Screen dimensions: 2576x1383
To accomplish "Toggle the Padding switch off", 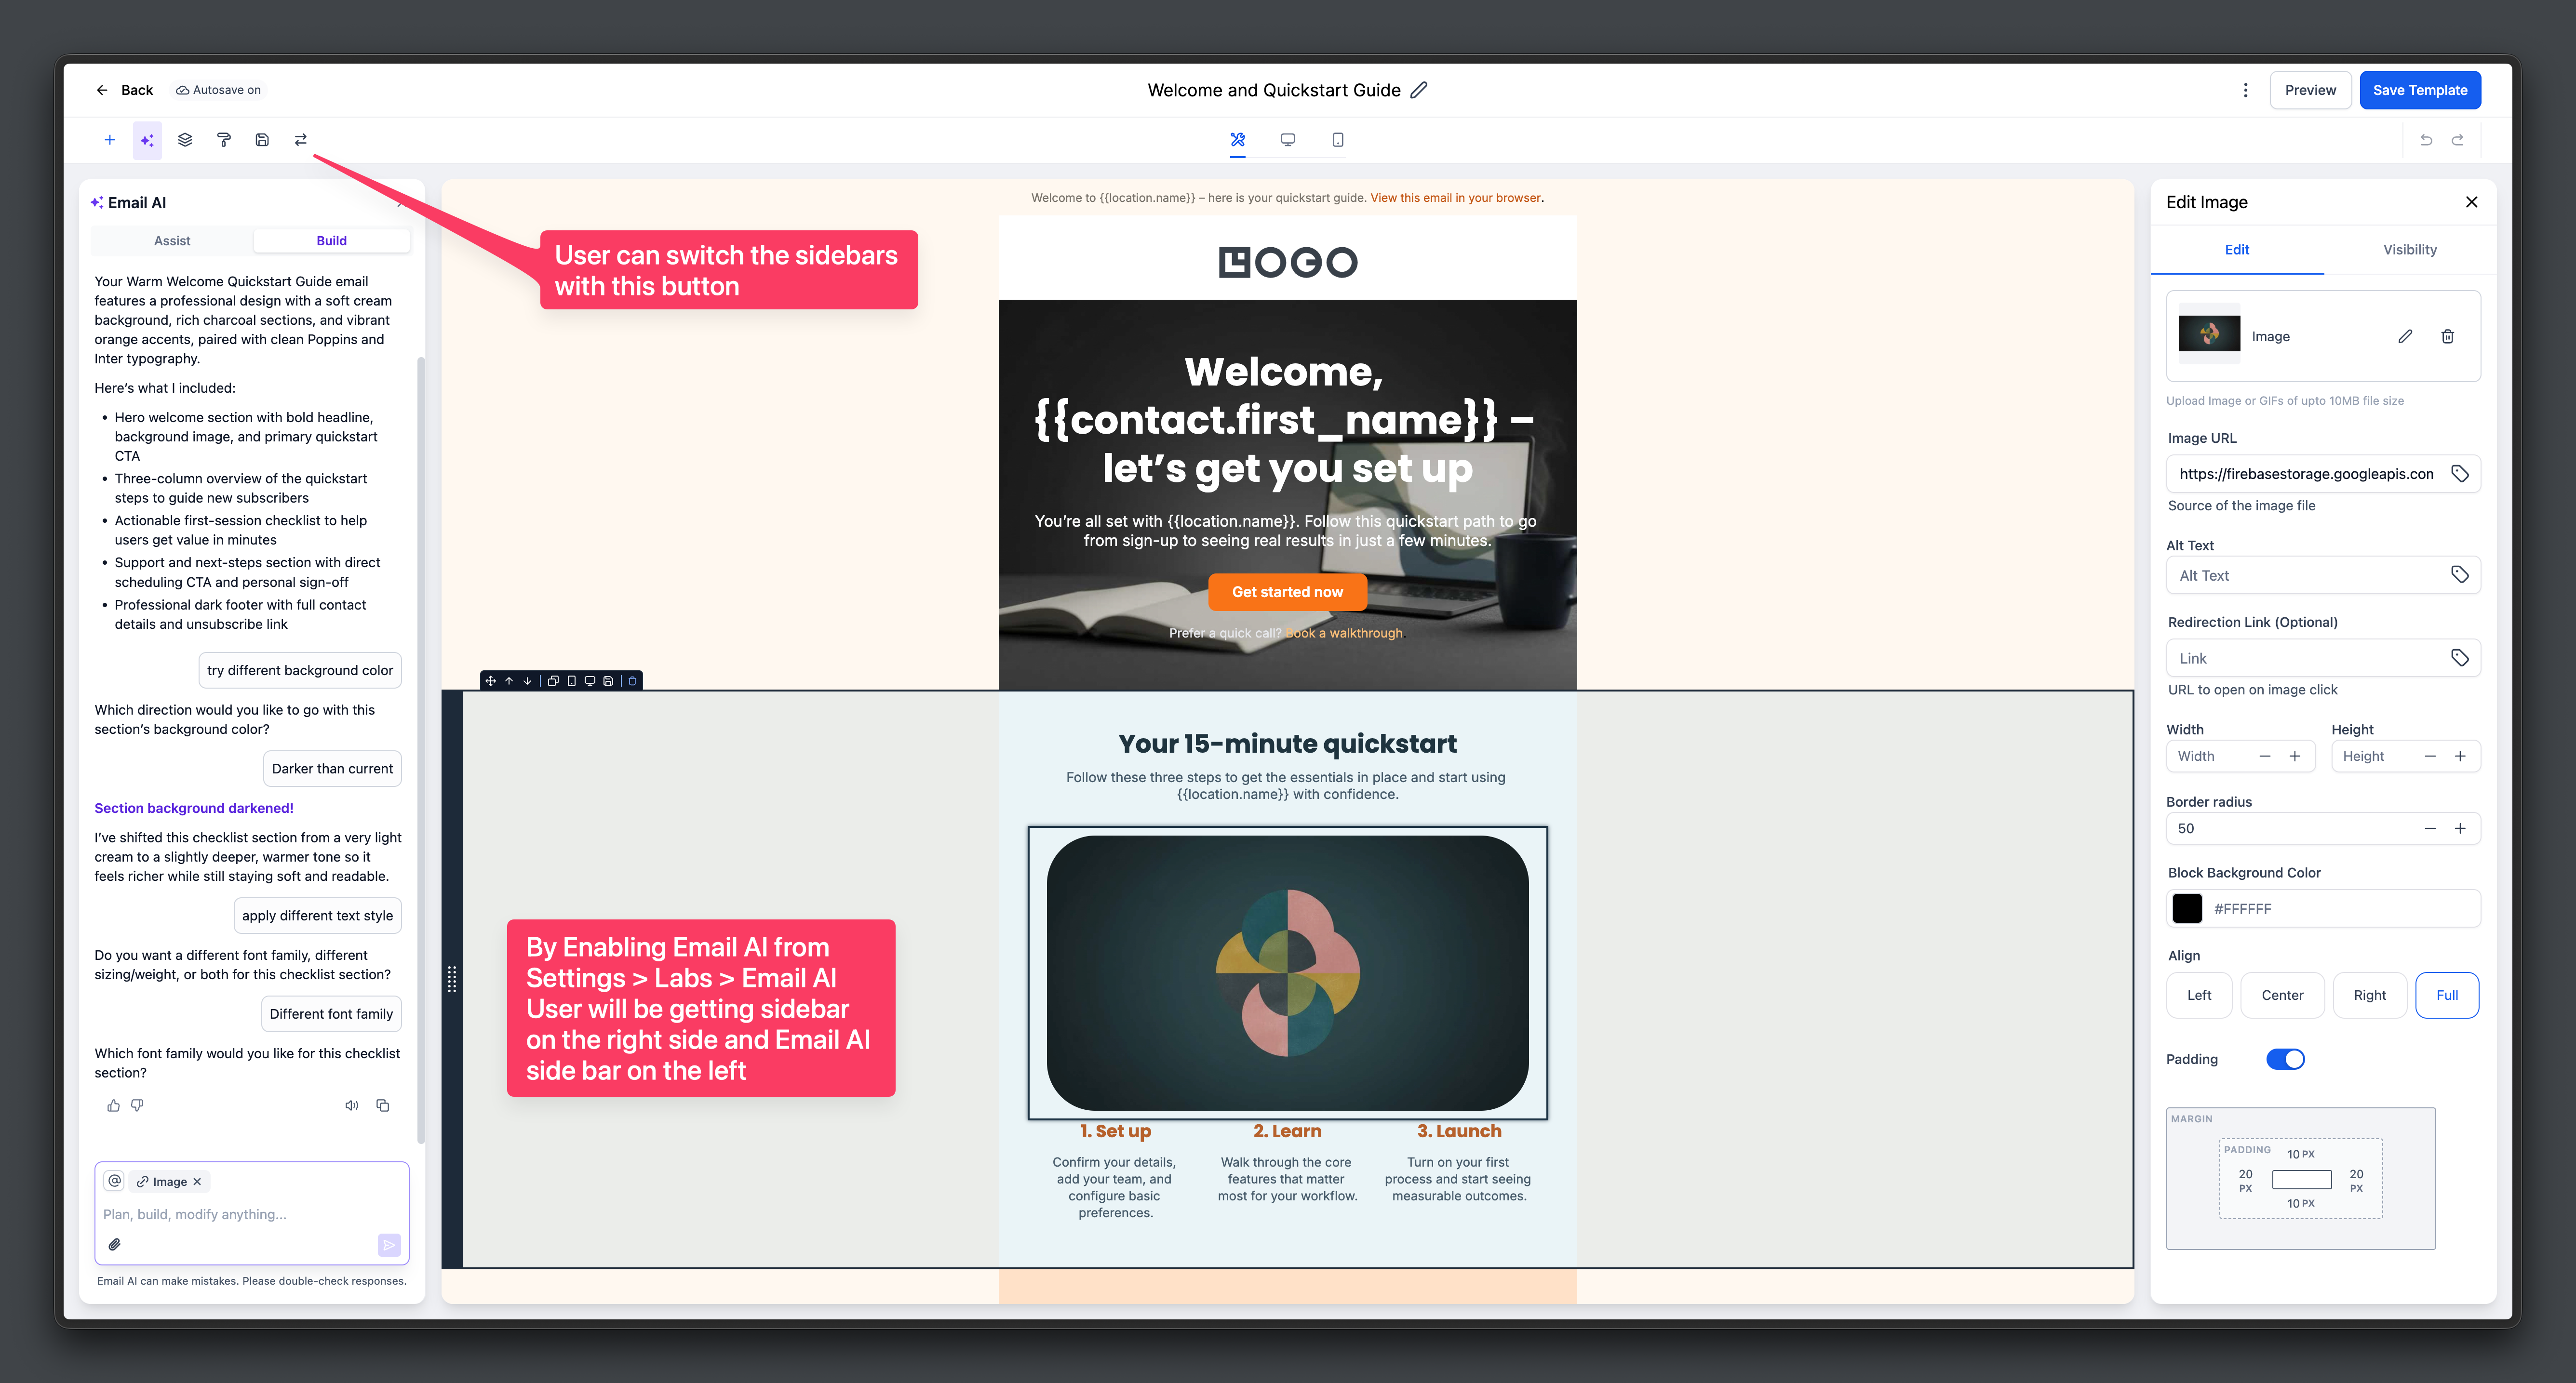I will tap(2285, 1059).
